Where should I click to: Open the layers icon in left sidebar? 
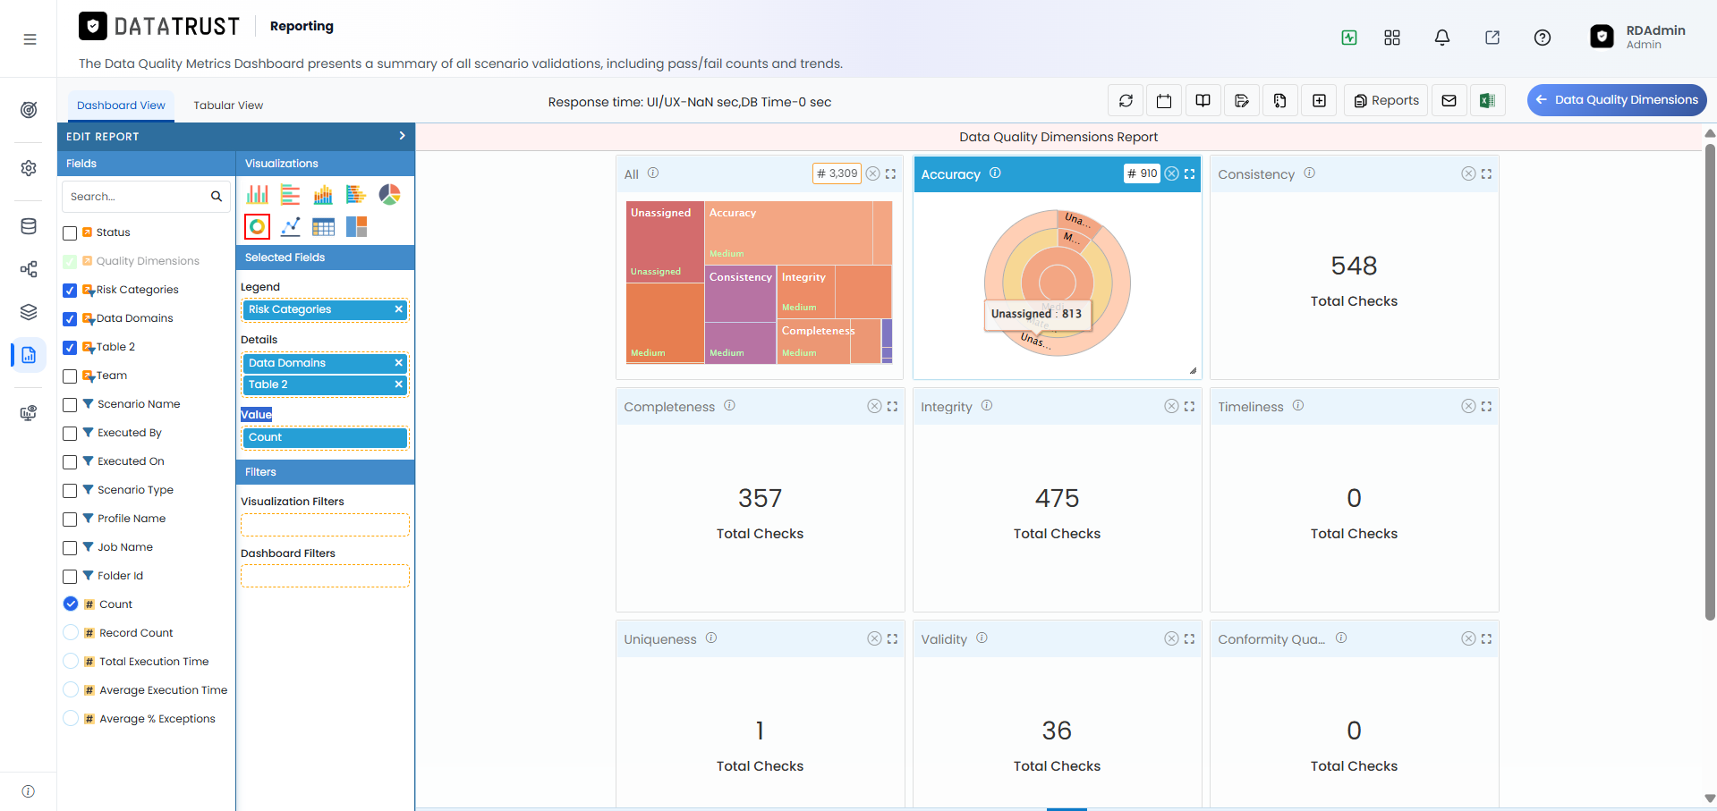coord(29,312)
